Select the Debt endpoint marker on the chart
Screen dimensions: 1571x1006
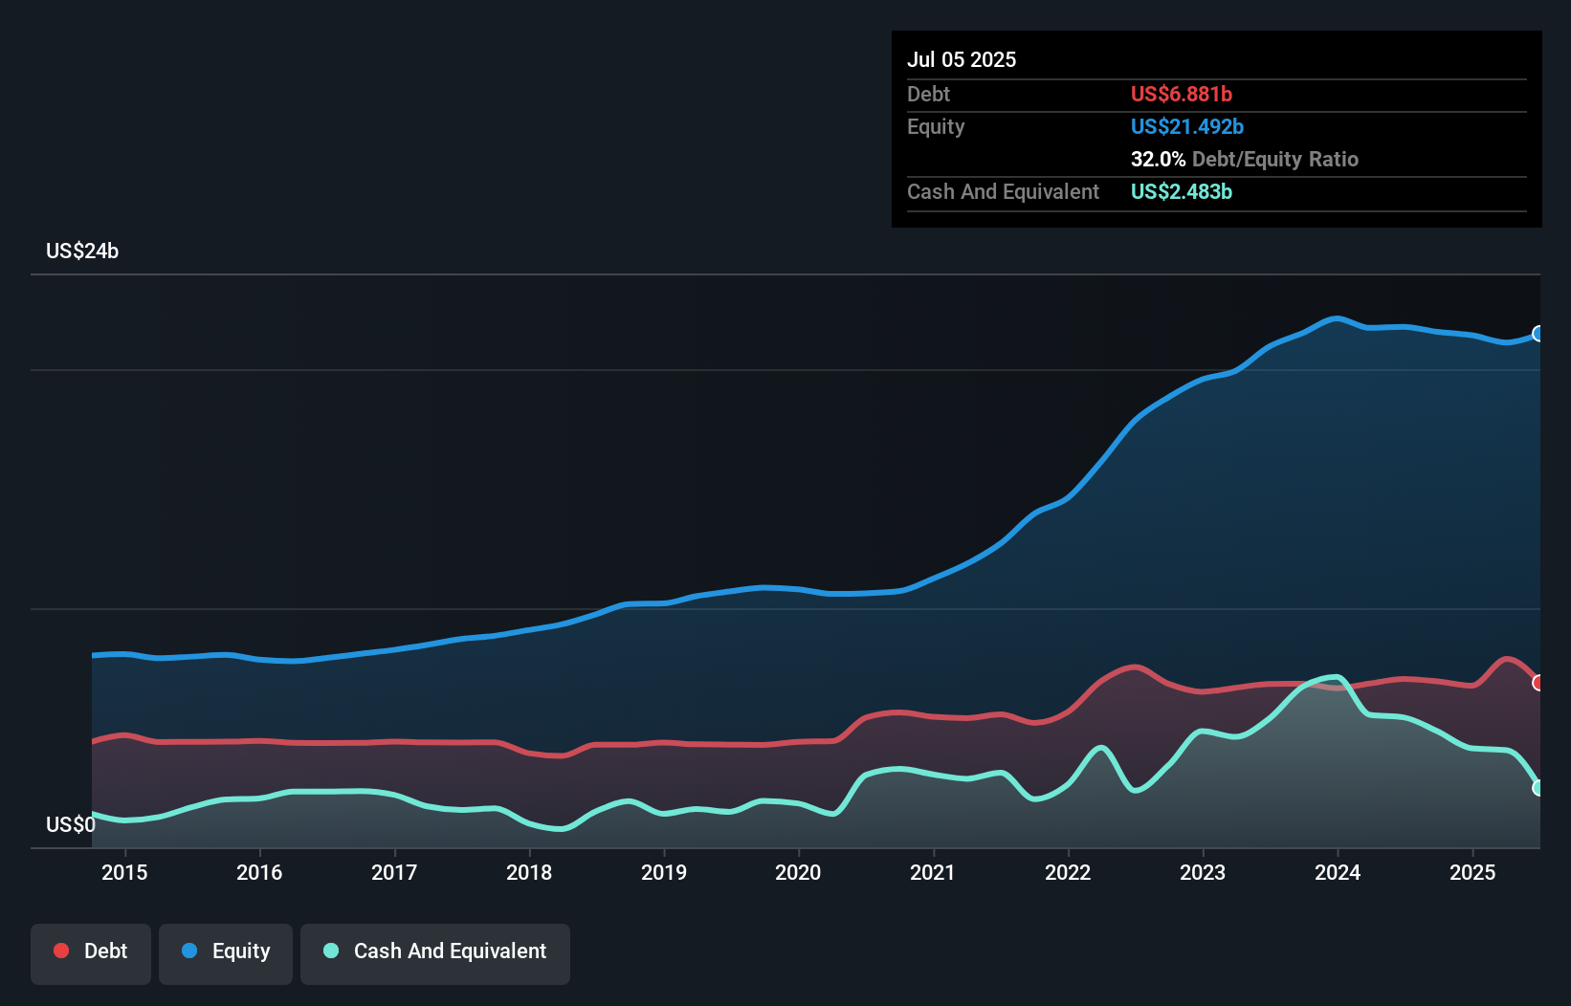[1538, 682]
